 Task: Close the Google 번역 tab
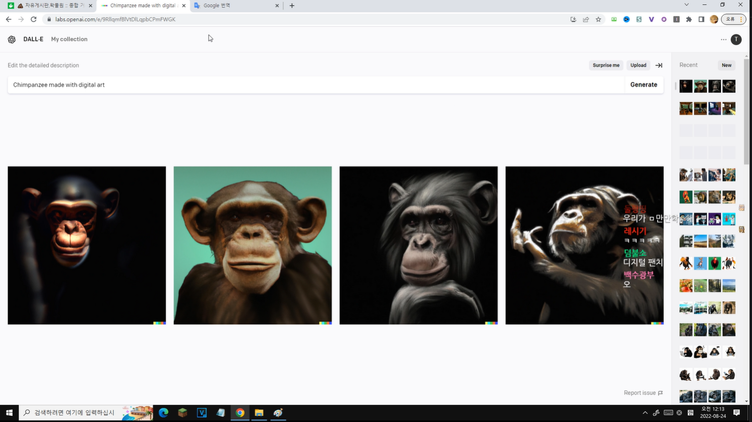(277, 6)
